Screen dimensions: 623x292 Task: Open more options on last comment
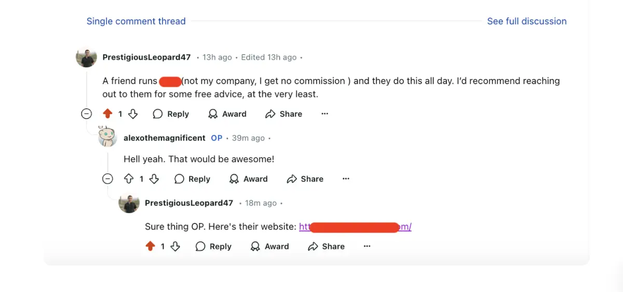coord(367,246)
